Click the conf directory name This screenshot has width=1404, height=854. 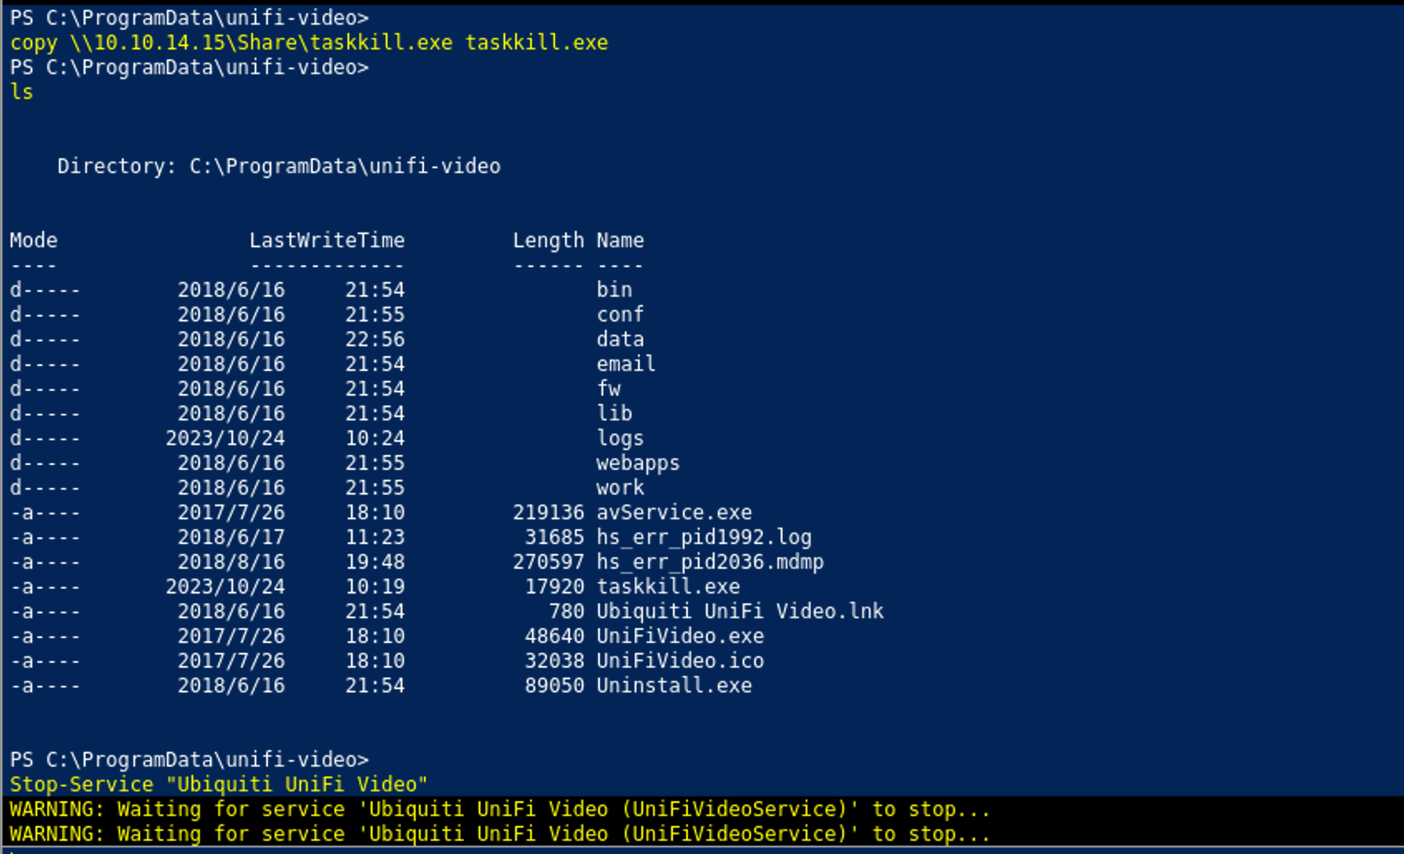pos(620,315)
